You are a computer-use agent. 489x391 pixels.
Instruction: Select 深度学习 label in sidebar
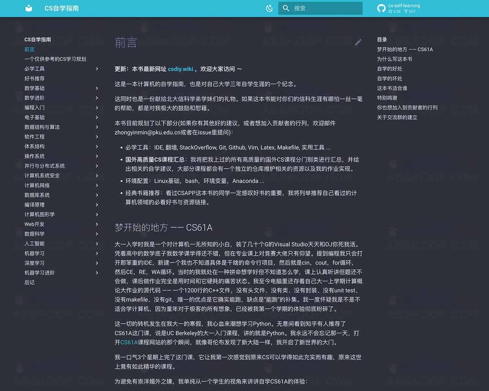click(35, 263)
